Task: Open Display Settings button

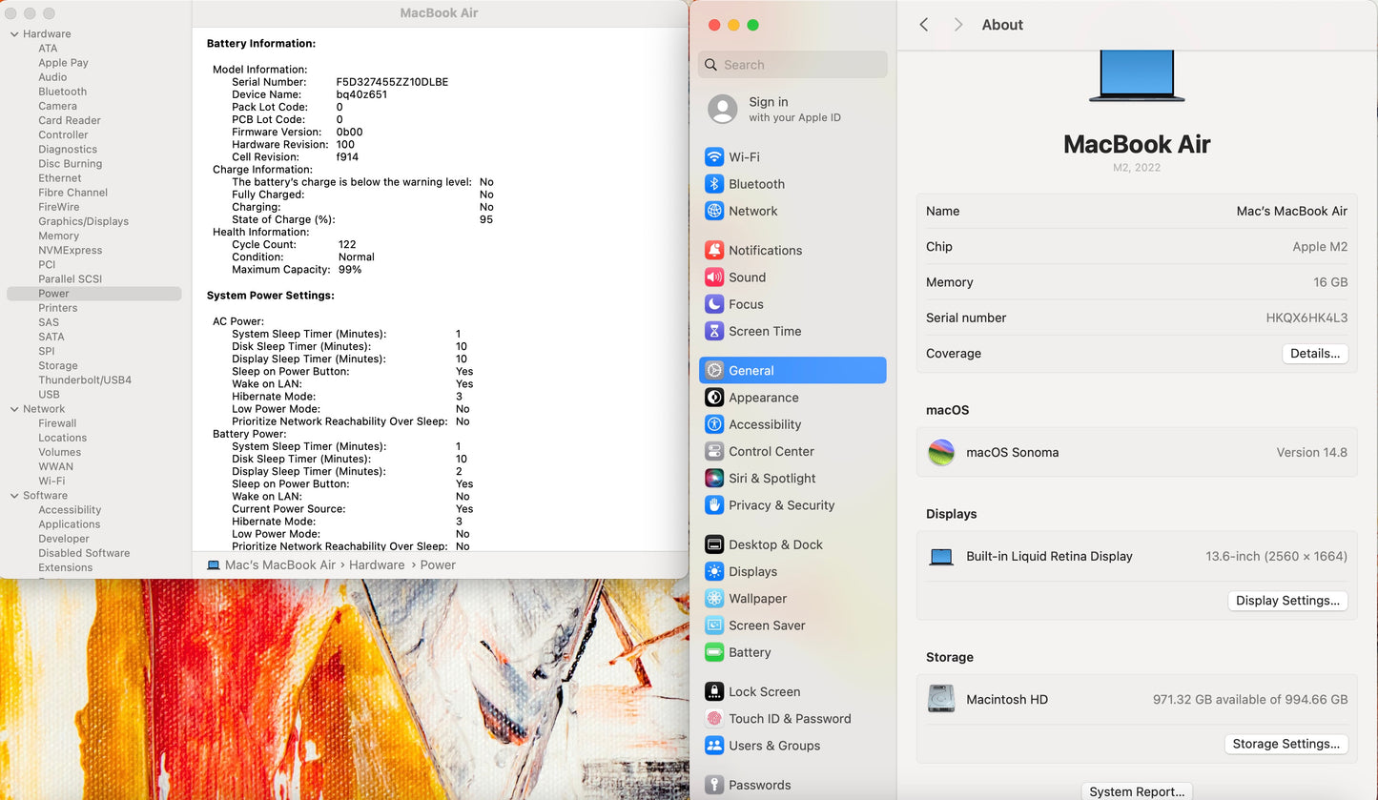Action: click(x=1287, y=601)
